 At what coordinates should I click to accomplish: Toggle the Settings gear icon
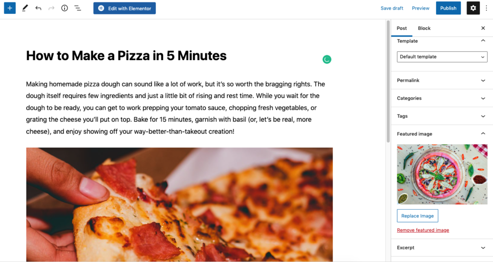coord(473,8)
